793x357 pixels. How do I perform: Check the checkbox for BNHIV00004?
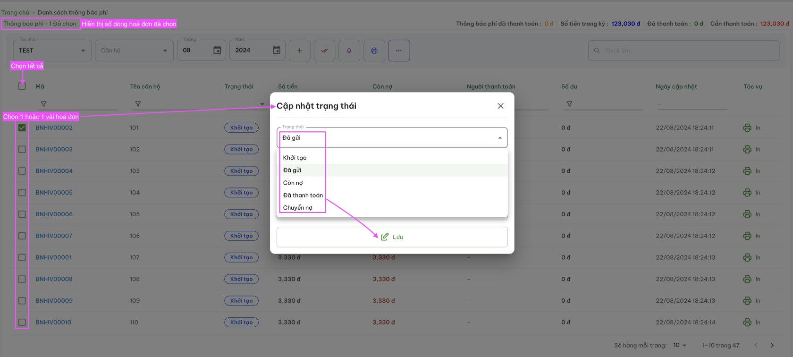22,171
